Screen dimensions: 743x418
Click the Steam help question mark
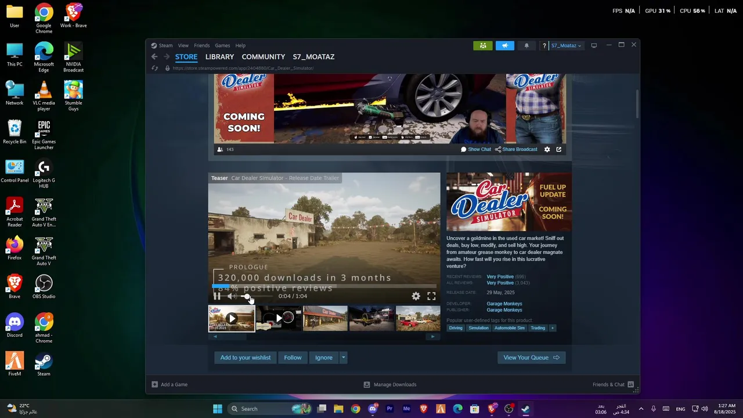pos(544,45)
